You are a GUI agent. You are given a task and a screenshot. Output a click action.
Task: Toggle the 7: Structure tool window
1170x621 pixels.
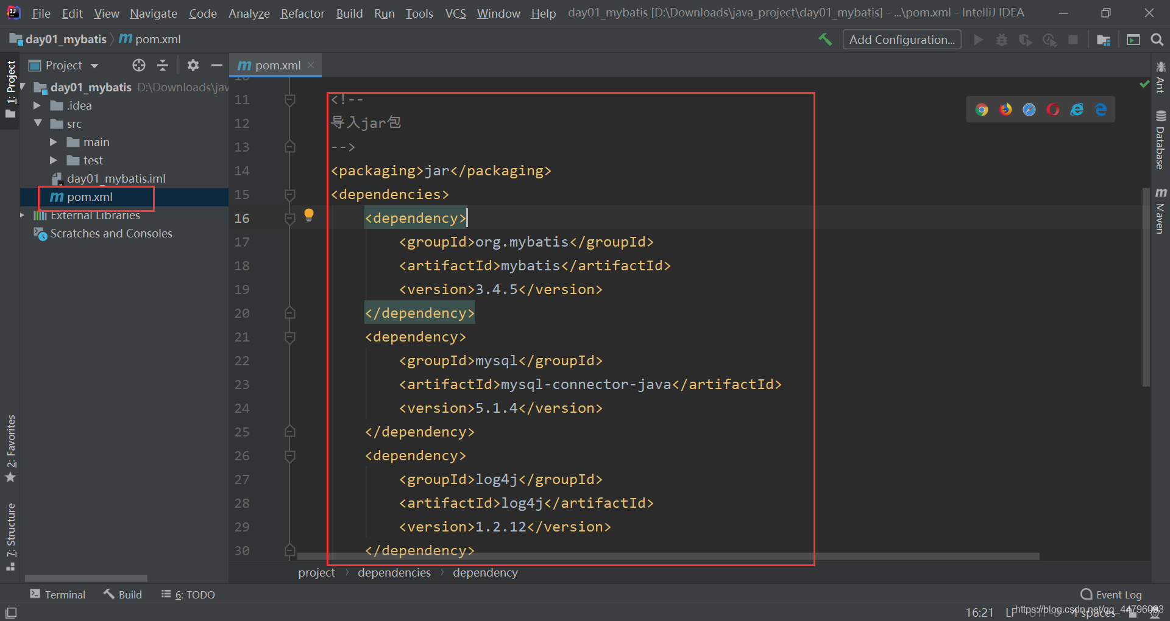click(x=10, y=537)
